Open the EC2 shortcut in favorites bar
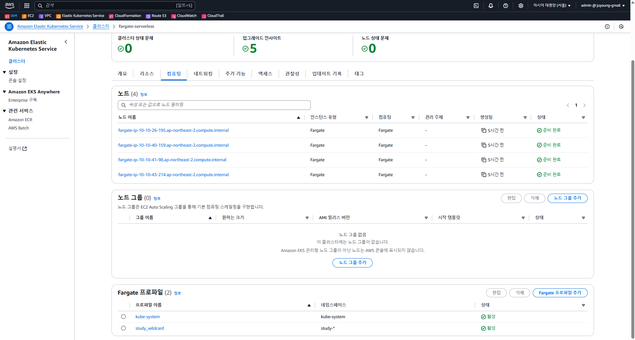The width and height of the screenshot is (635, 340). (x=28, y=16)
